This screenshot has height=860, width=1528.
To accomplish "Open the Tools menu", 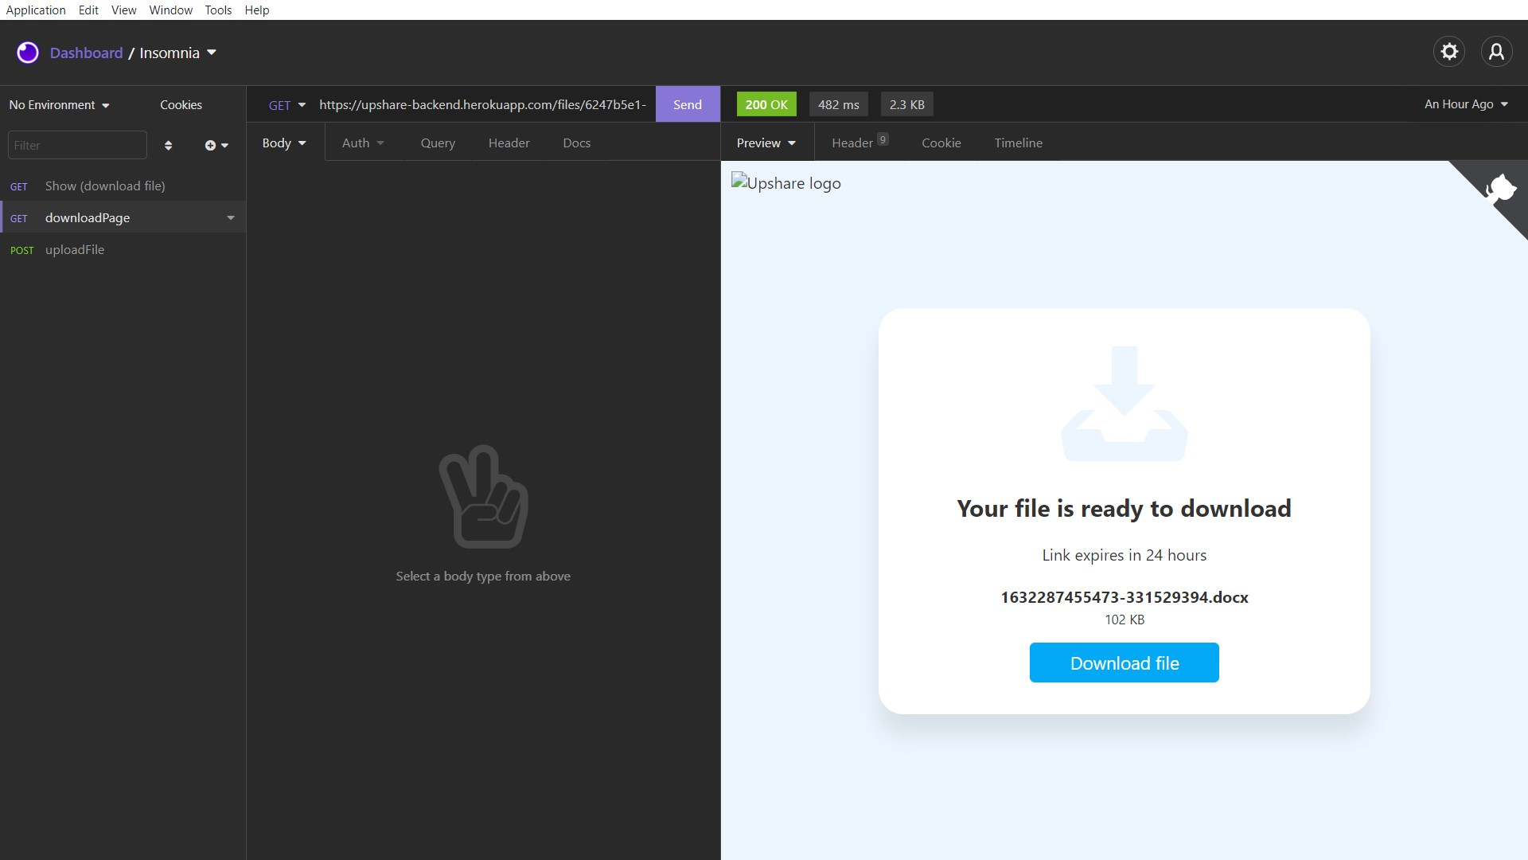I will [x=217, y=10].
